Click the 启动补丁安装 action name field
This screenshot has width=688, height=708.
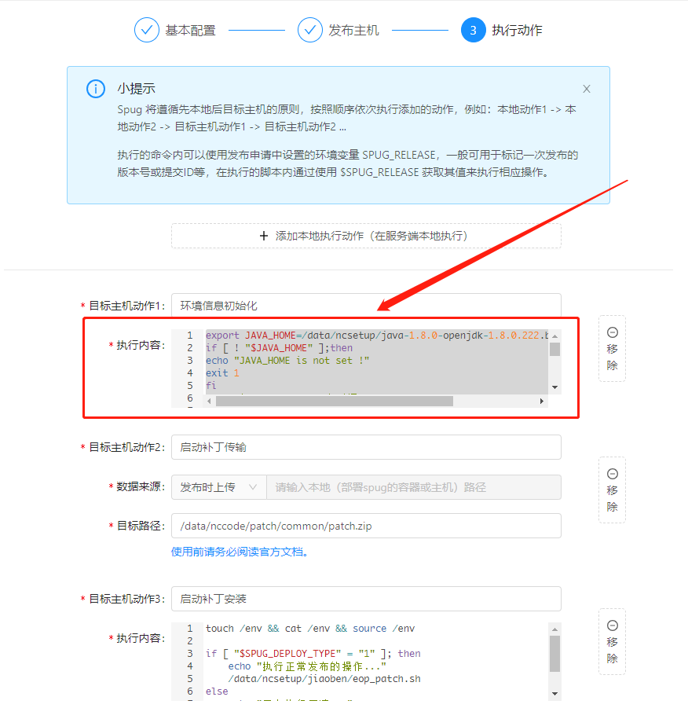tap(366, 599)
